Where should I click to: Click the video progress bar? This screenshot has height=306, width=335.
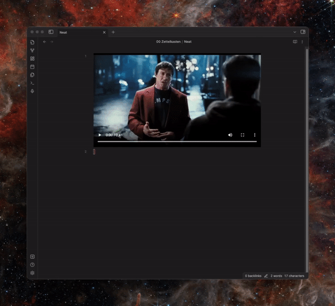(x=177, y=141)
